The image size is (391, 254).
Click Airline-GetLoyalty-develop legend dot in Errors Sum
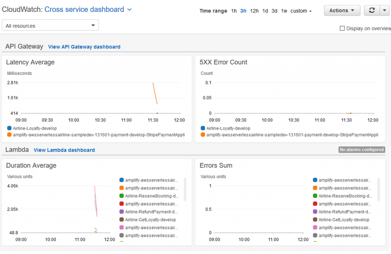click(314, 220)
